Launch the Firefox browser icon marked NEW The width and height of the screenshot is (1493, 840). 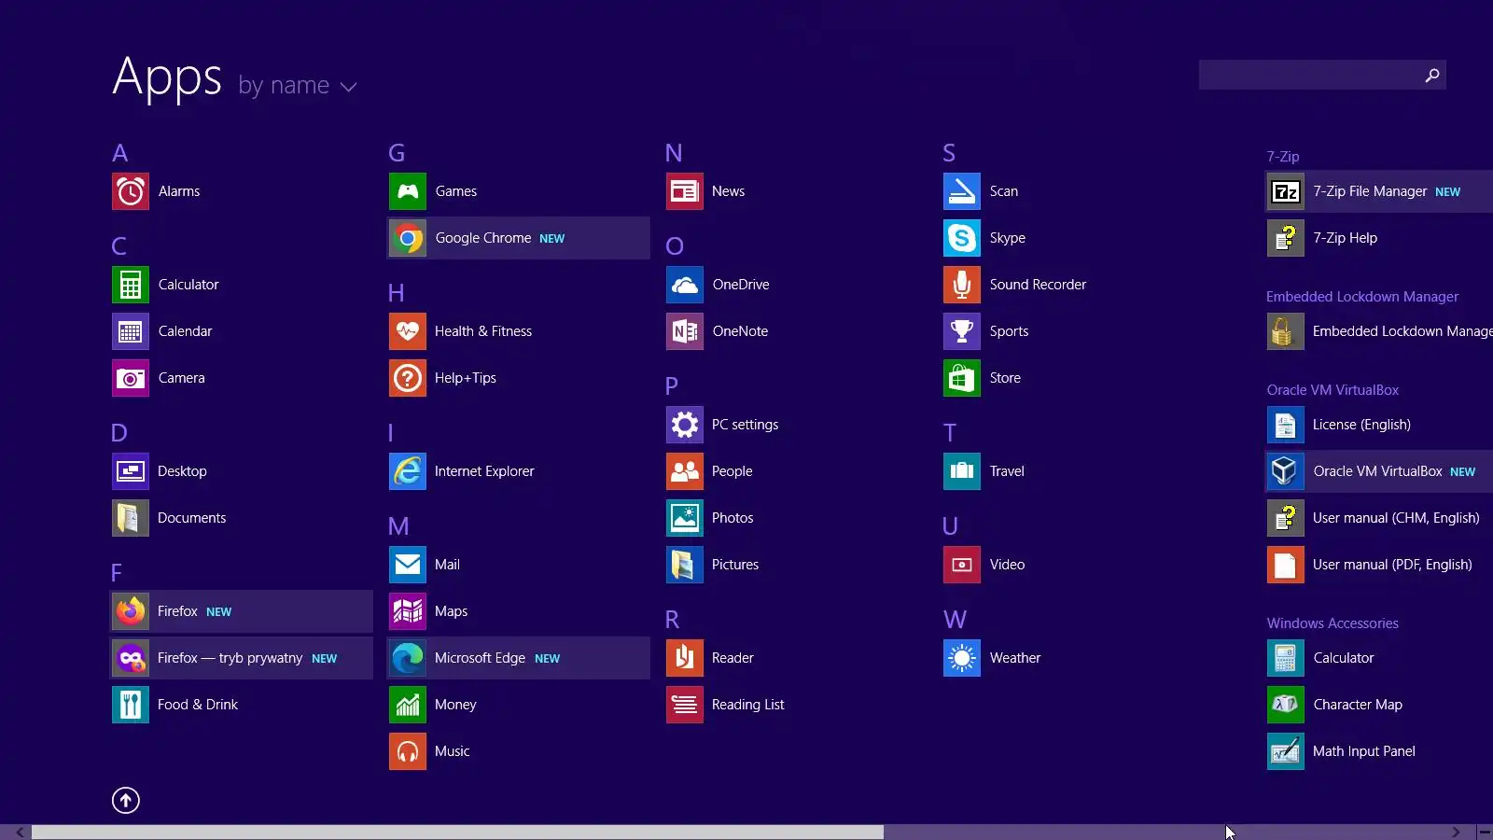(131, 611)
